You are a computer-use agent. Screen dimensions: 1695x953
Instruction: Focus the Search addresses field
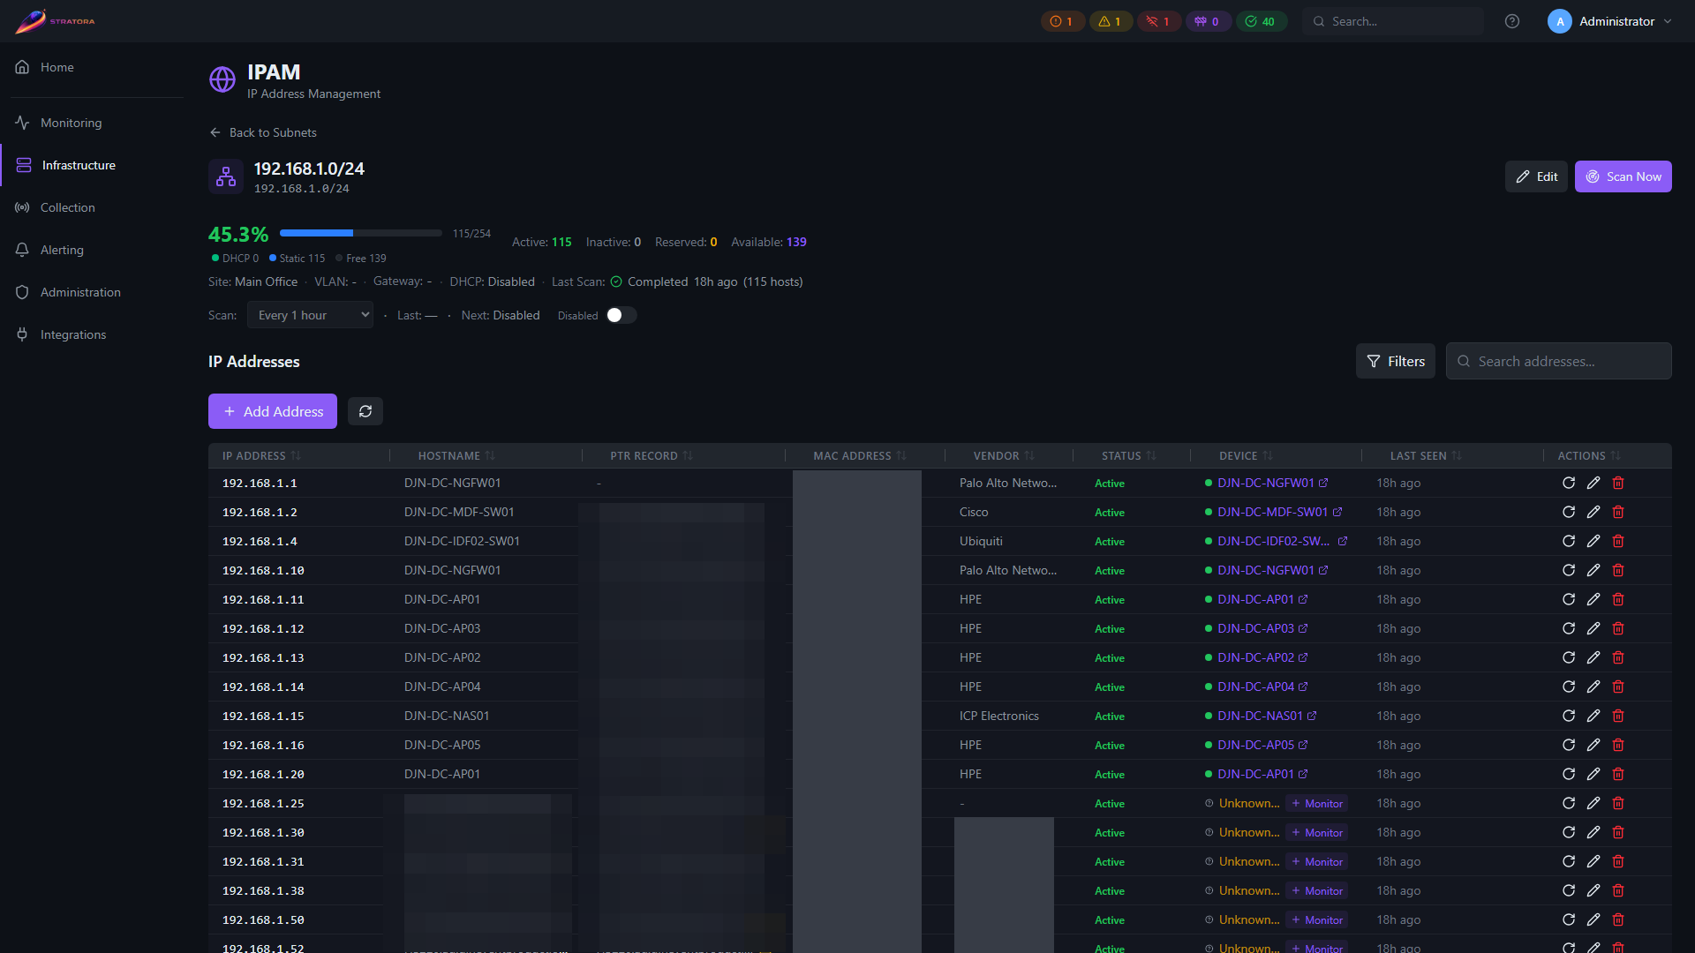[x=1558, y=361]
